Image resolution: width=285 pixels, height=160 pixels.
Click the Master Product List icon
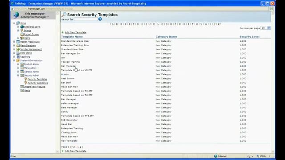pos(18,42)
